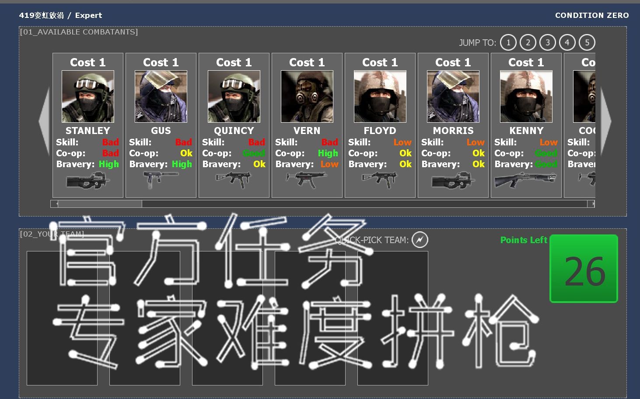
Task: Click the QUINCY name label
Action: [x=234, y=131]
